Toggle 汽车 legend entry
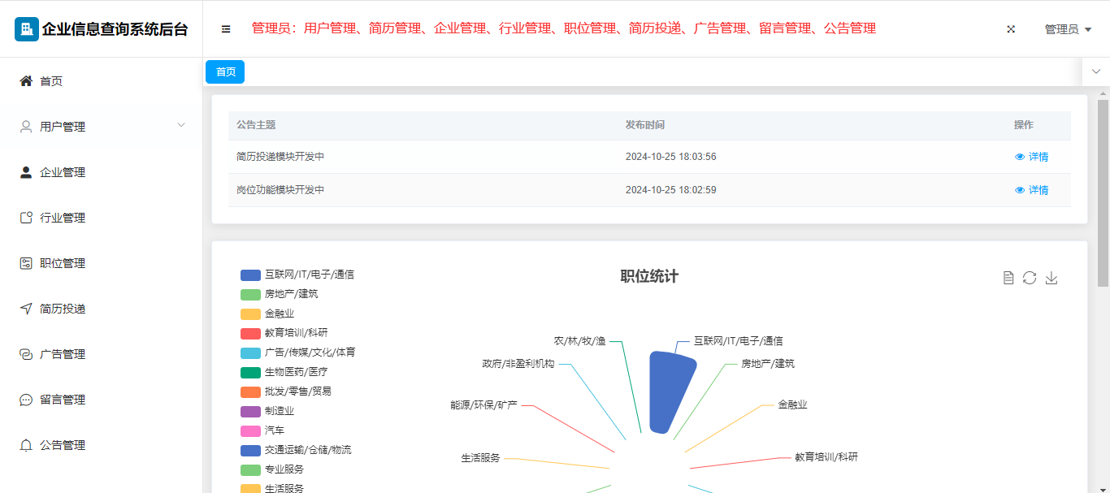This screenshot has width=1110, height=493. (262, 430)
